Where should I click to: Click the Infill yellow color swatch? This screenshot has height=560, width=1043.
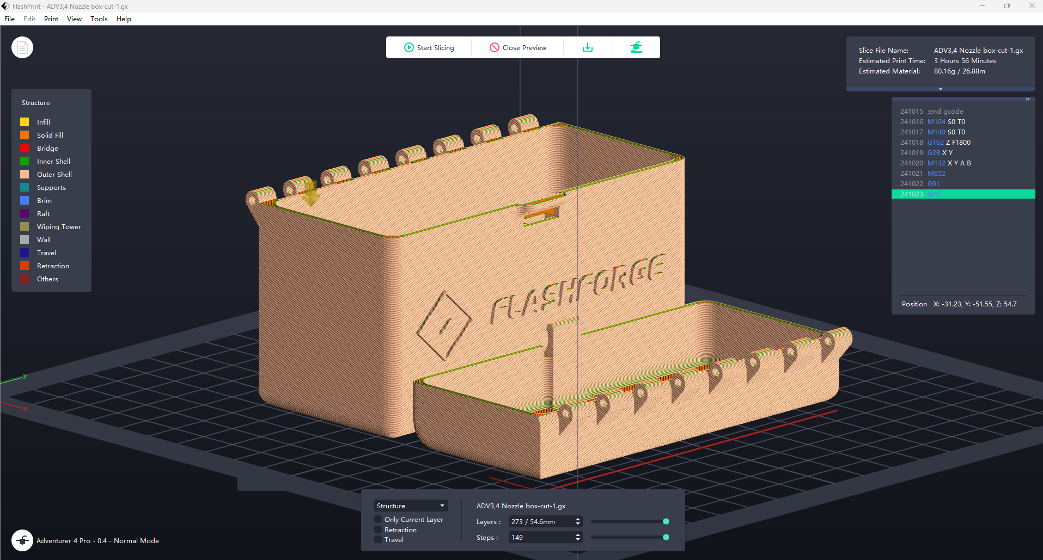point(25,122)
